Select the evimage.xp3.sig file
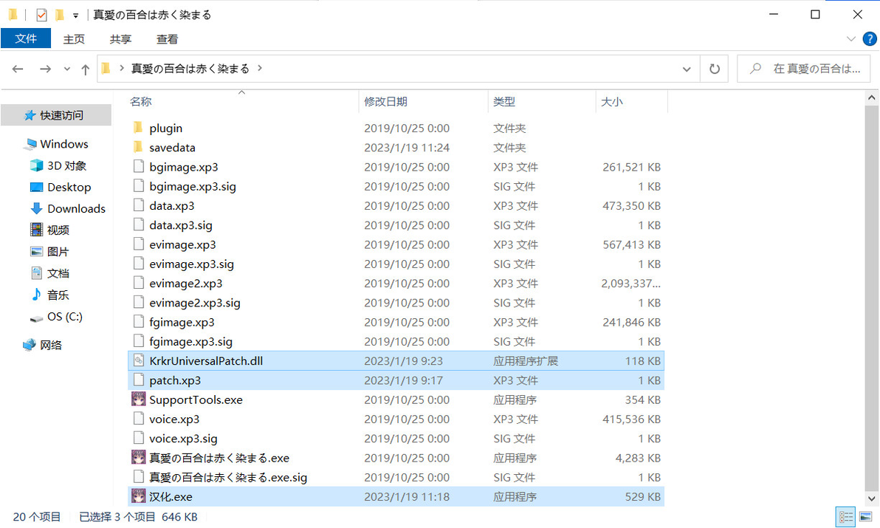 click(x=396, y=264)
